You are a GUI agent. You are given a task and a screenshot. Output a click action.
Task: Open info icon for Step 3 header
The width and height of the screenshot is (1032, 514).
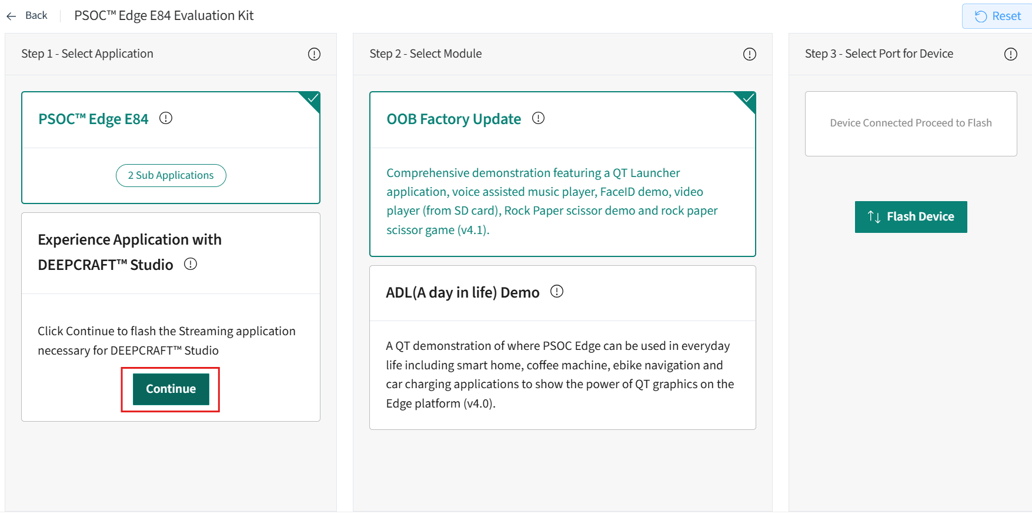tap(1010, 54)
